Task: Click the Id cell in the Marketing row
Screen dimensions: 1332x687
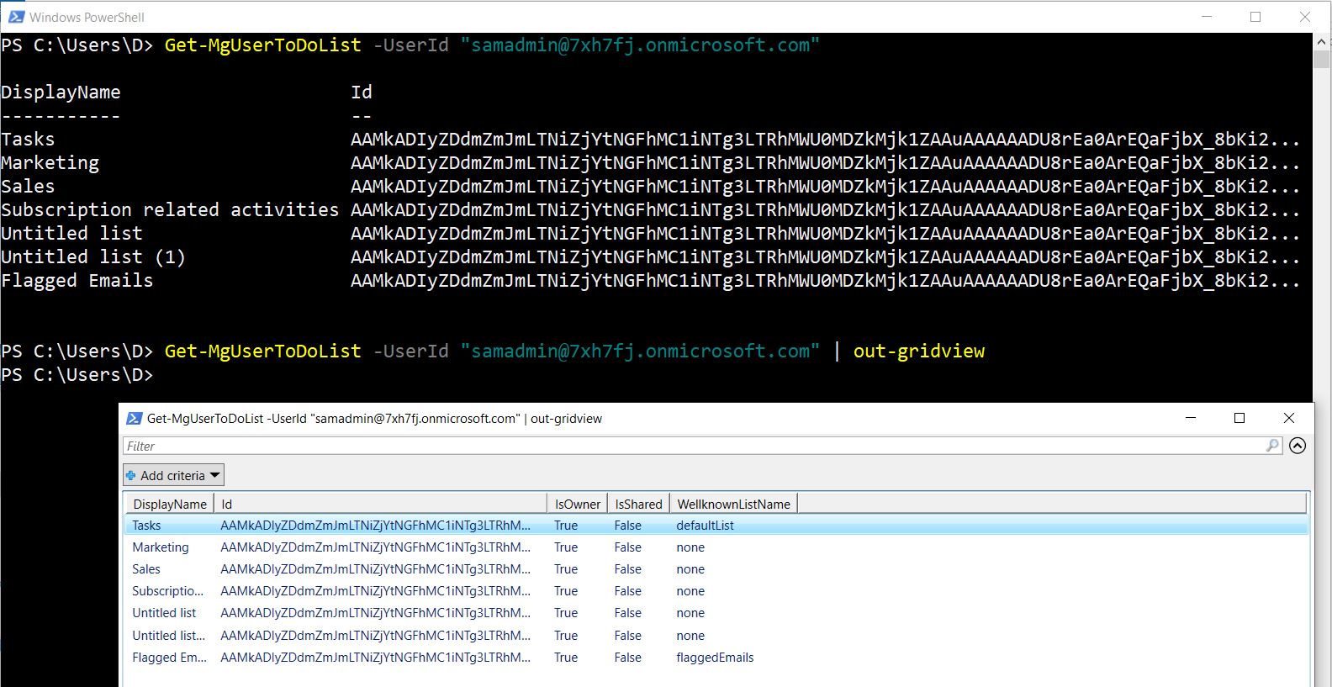Action: [375, 547]
